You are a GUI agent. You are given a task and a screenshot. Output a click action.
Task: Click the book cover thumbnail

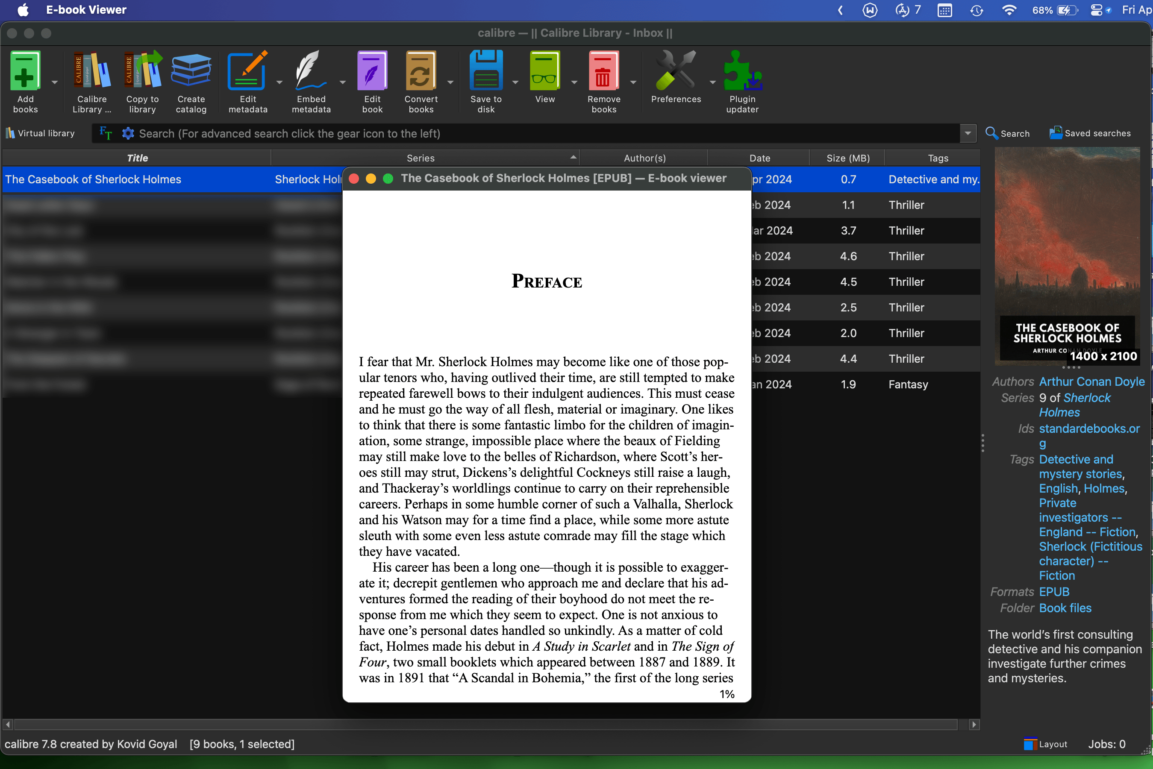[1067, 256]
